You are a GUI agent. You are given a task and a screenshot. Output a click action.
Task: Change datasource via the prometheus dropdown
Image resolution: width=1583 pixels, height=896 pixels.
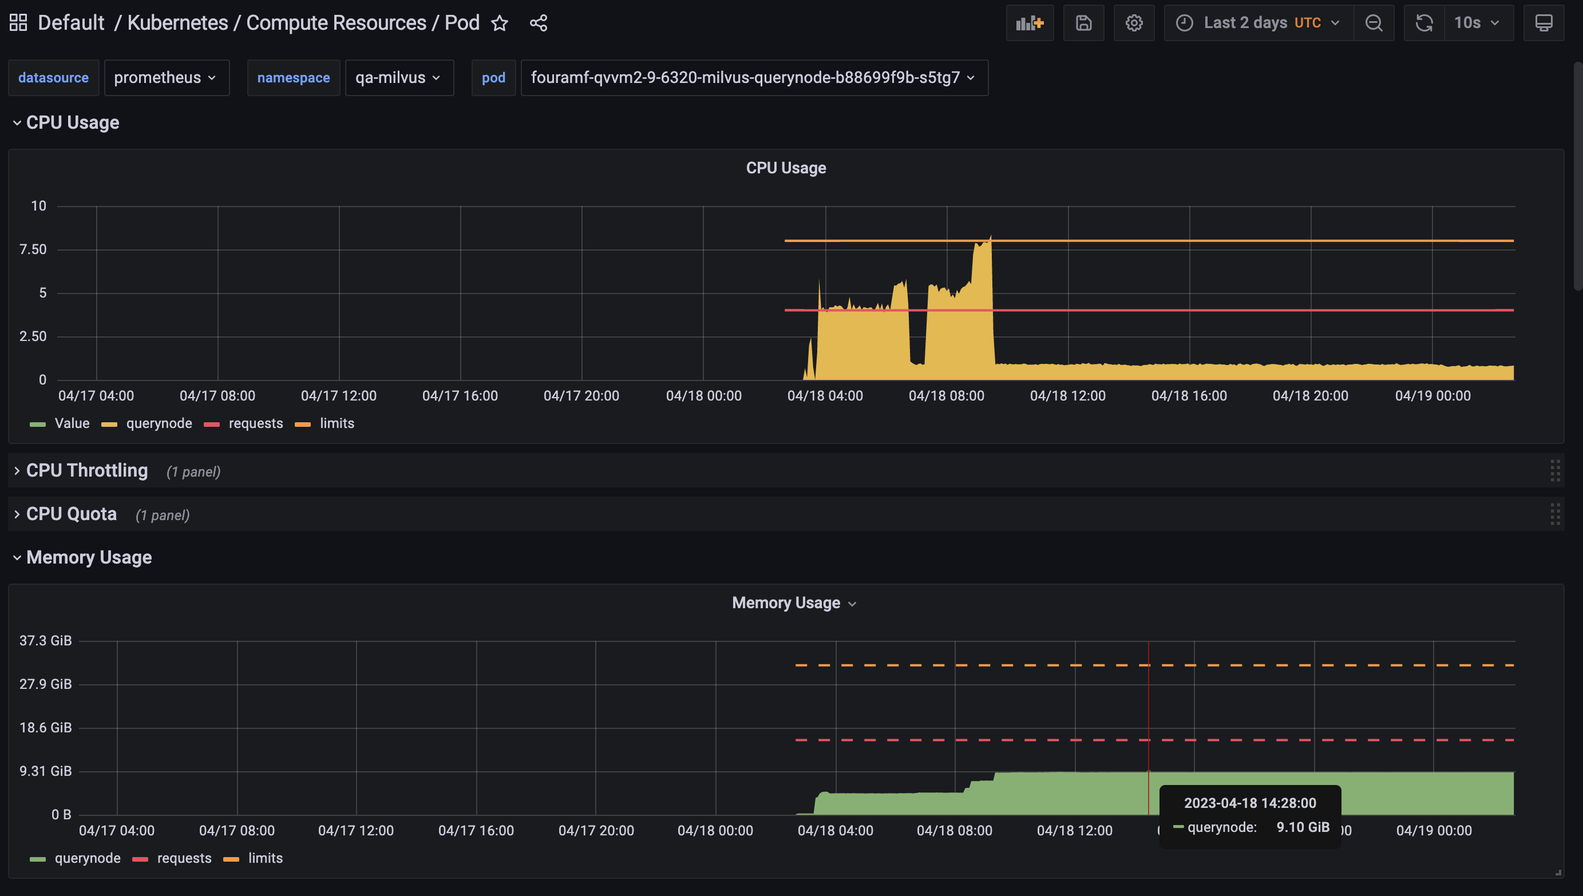tap(166, 78)
